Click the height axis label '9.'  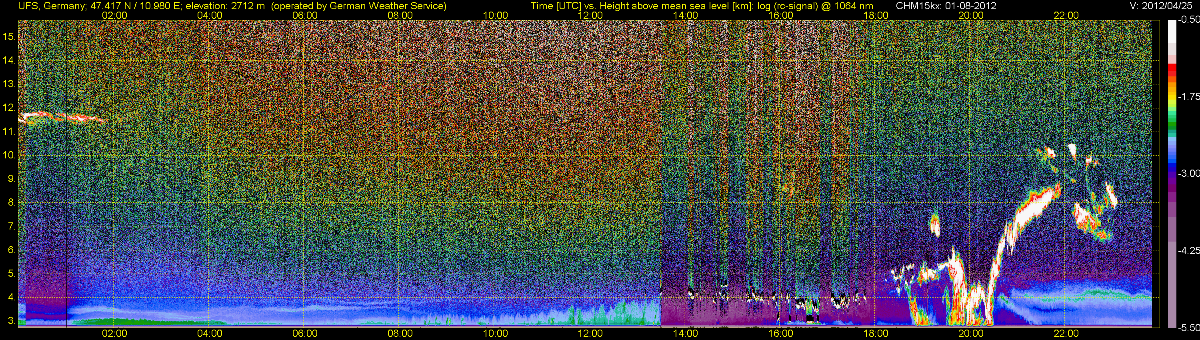click(12, 179)
